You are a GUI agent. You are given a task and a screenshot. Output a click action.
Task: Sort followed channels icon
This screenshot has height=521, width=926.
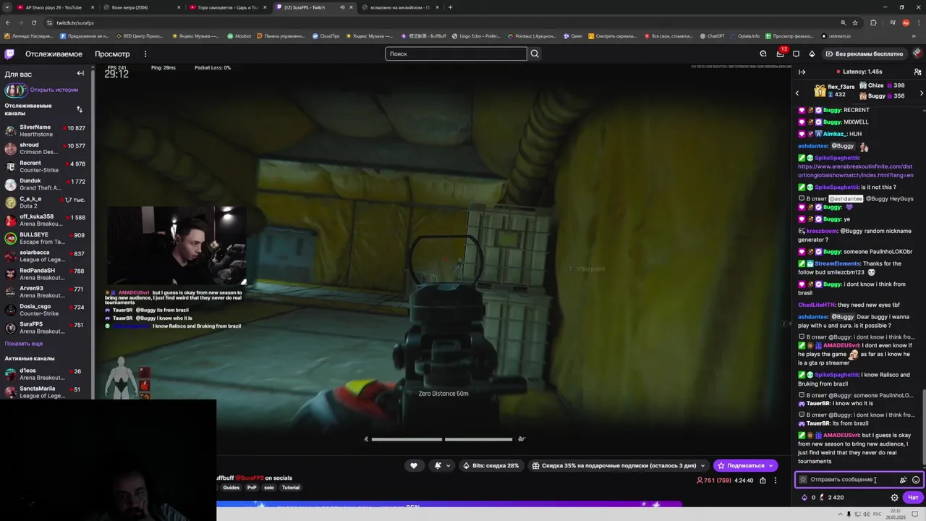pyautogui.click(x=80, y=109)
